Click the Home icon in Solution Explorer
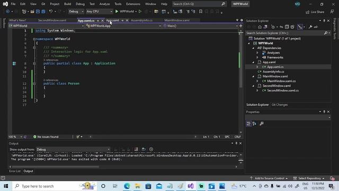This screenshot has width=339, height=191. coord(260,27)
